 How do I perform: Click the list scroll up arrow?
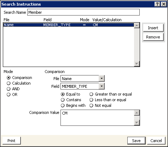(137, 25)
